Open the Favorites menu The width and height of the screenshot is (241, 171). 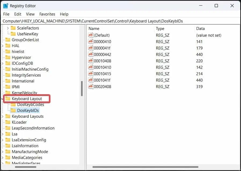coord(47,14)
